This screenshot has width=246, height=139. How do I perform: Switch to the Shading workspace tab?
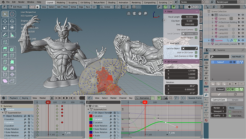coord(112,3)
